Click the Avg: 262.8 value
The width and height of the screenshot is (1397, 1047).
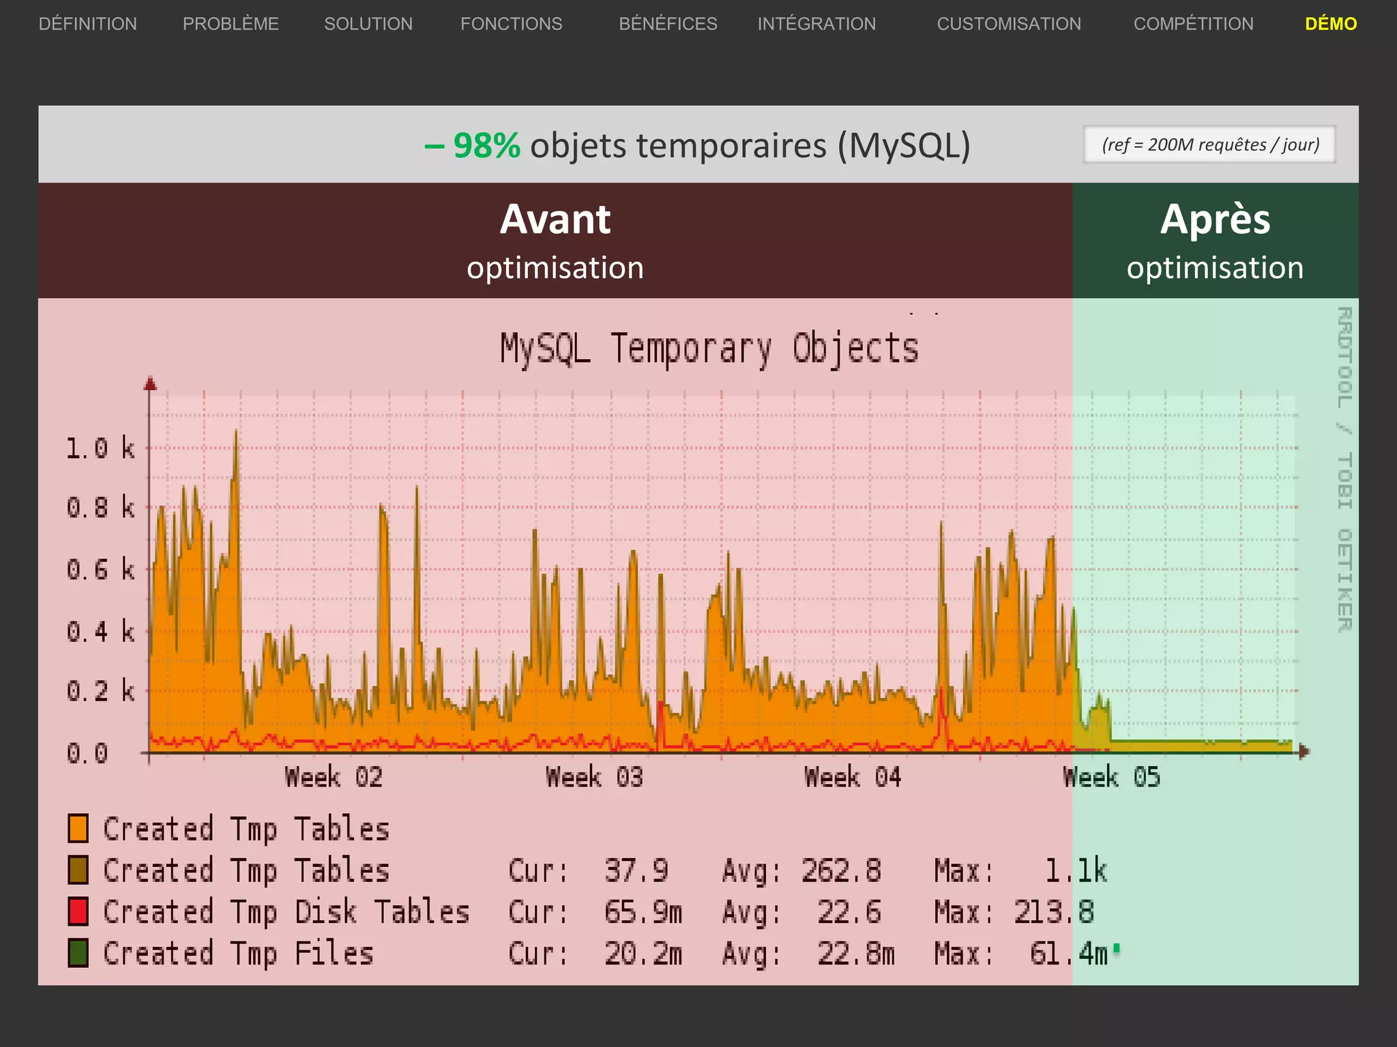802,871
